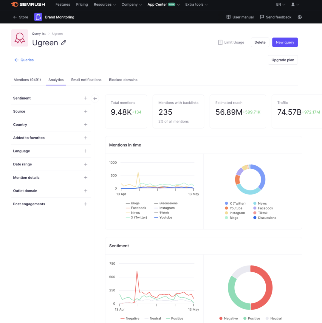Click the Total mentions card

(x=126, y=111)
